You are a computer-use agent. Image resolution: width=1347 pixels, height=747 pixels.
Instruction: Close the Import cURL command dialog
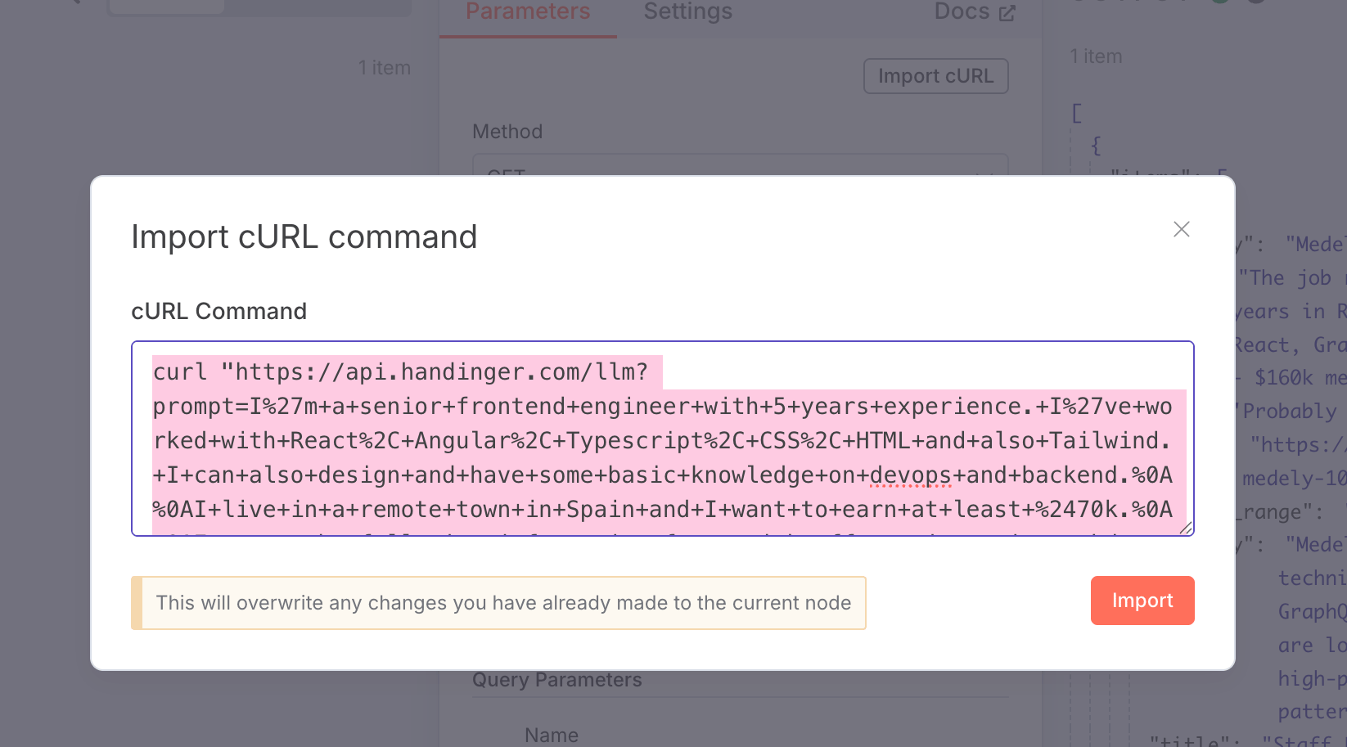(x=1181, y=230)
